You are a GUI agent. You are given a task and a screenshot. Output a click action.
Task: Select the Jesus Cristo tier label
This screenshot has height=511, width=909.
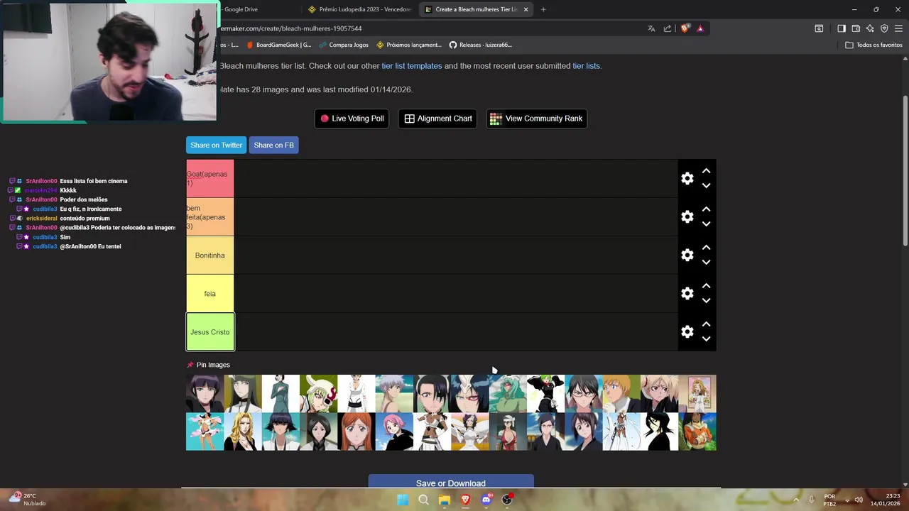(x=210, y=332)
